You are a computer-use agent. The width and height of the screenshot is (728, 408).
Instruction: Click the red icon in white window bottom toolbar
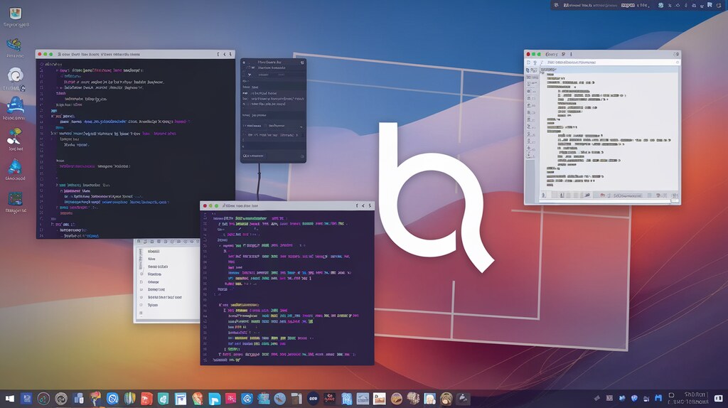pyautogui.click(x=603, y=195)
